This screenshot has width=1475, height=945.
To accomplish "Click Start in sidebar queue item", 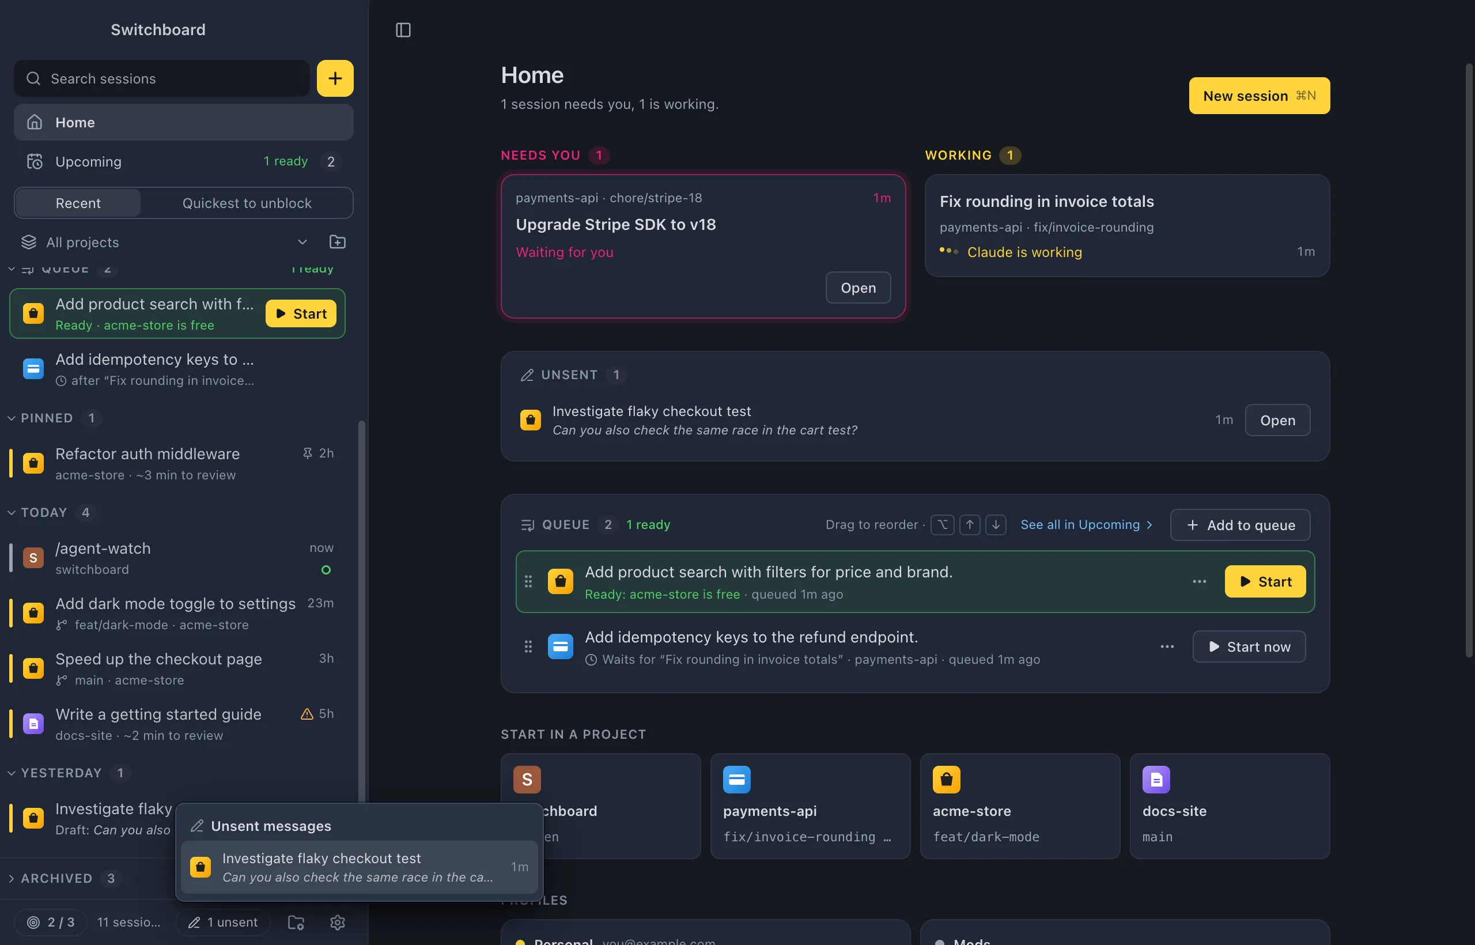I will 301,313.
